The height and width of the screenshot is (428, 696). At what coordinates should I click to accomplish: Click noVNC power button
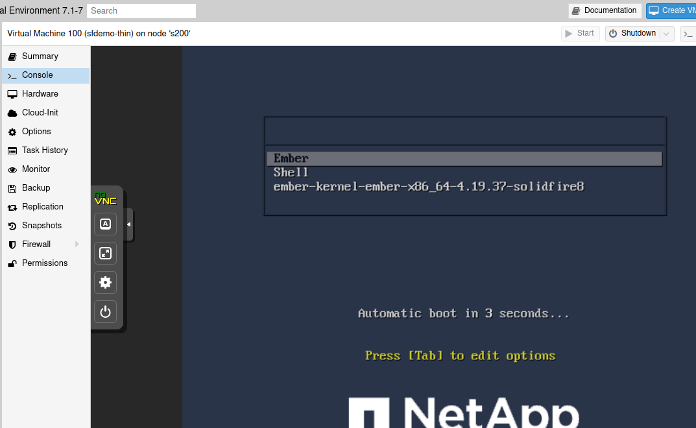[x=105, y=312]
